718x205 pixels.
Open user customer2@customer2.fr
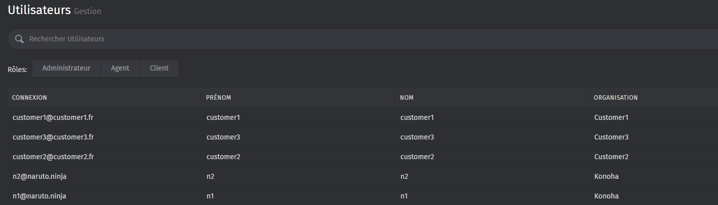tap(53, 157)
